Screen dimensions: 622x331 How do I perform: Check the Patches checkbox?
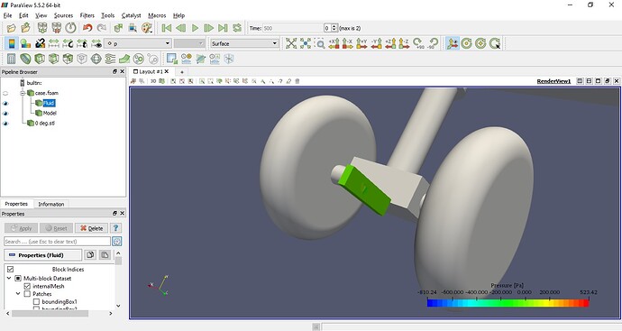pos(27,294)
